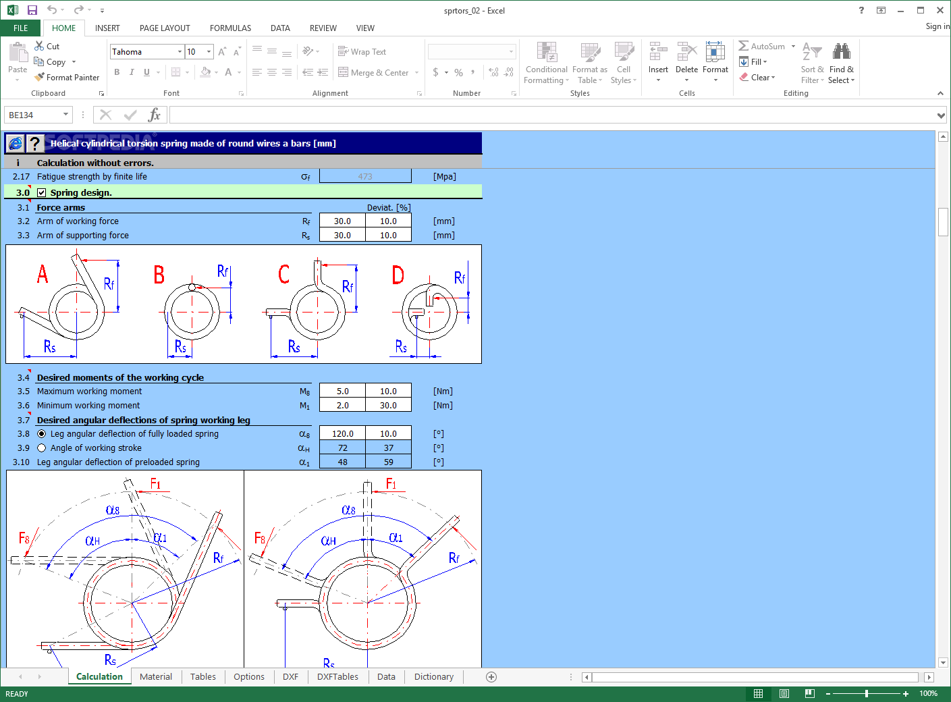Open the Clear dropdown
This screenshot has height=702, width=951.
(757, 78)
